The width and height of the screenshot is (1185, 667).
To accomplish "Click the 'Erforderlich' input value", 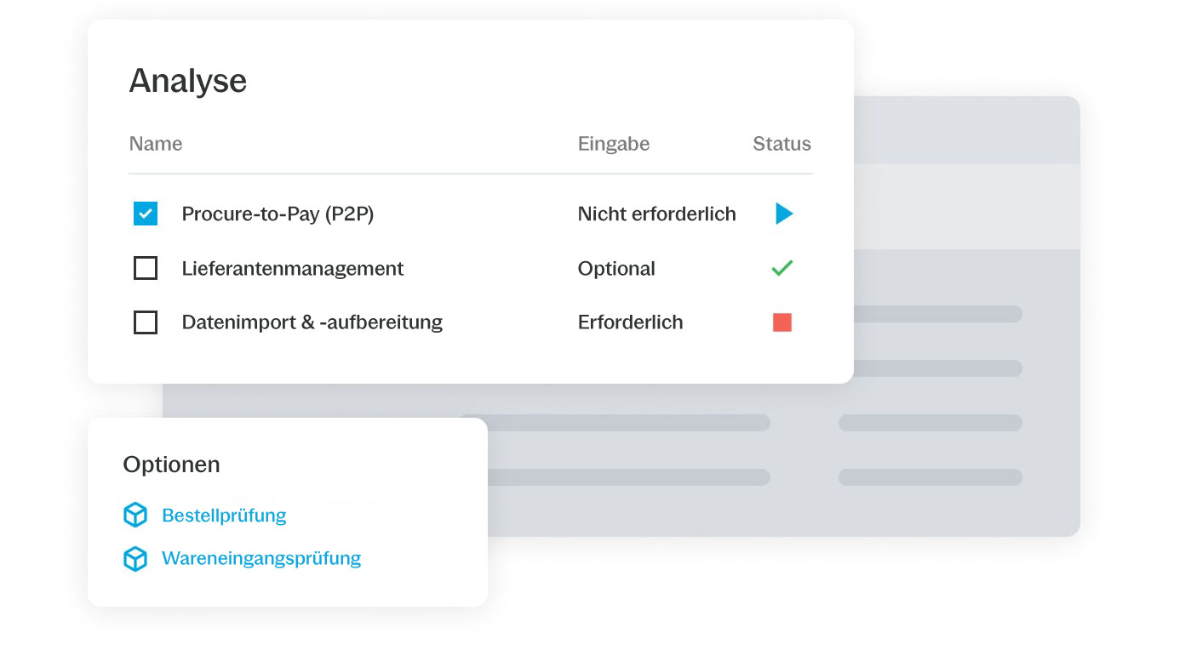I will coord(631,322).
